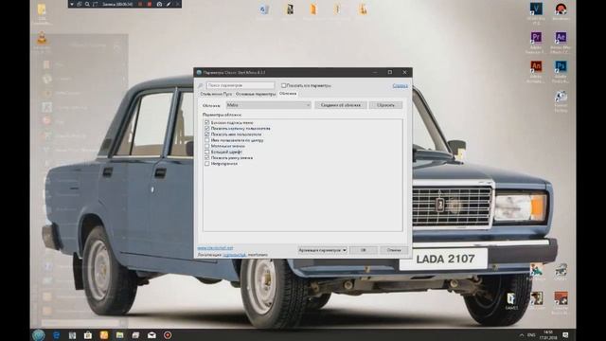Open the Skin combo box showing Metro

tap(269, 105)
